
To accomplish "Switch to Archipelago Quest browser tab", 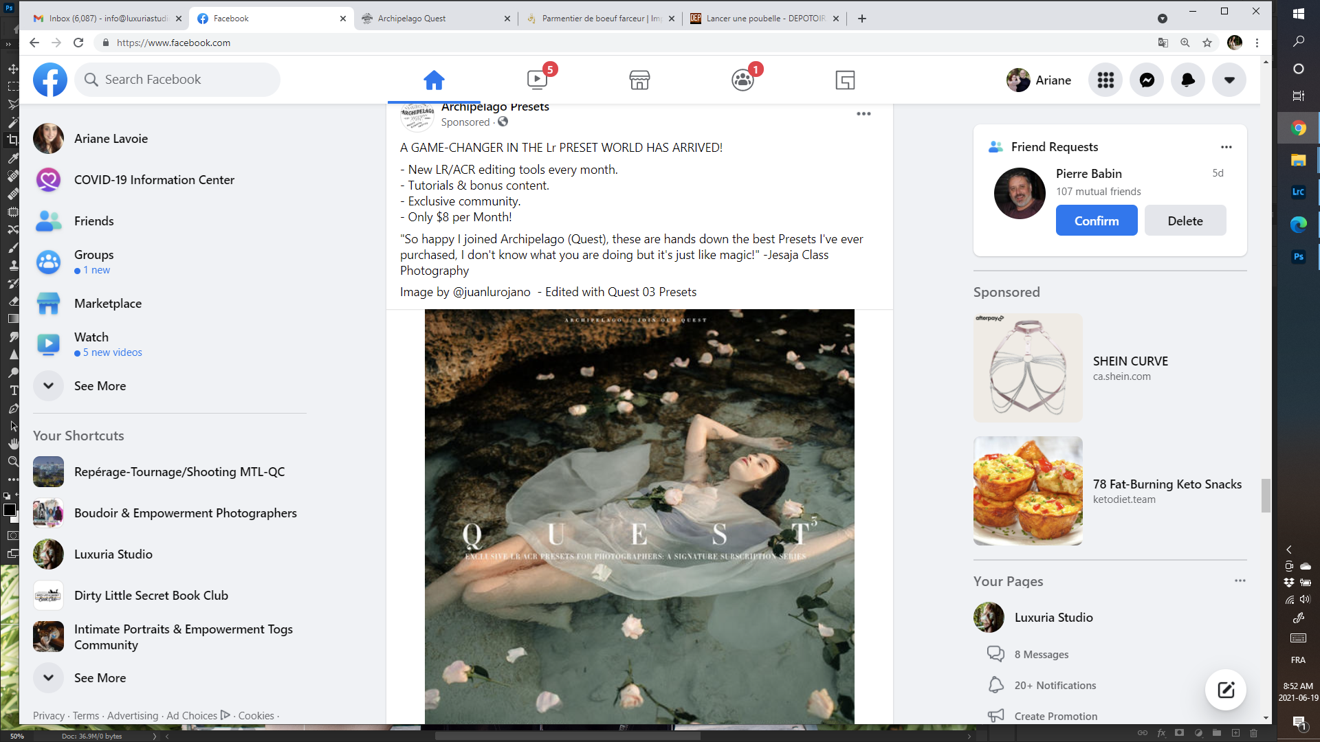I will point(412,19).
